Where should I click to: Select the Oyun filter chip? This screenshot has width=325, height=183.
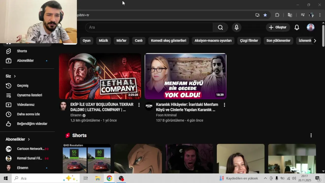[x=86, y=41]
